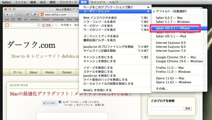Choose WebGL を有効にする
This screenshot has width=212, height=120.
coord(115,90)
